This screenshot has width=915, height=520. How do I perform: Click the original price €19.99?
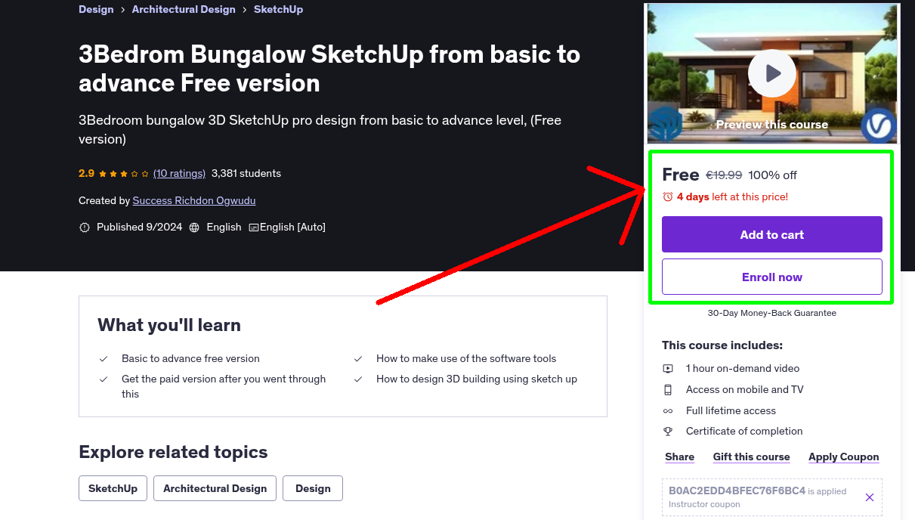(x=724, y=175)
